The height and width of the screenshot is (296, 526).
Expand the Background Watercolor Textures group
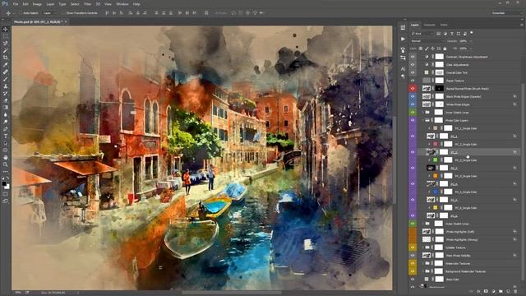click(x=423, y=271)
